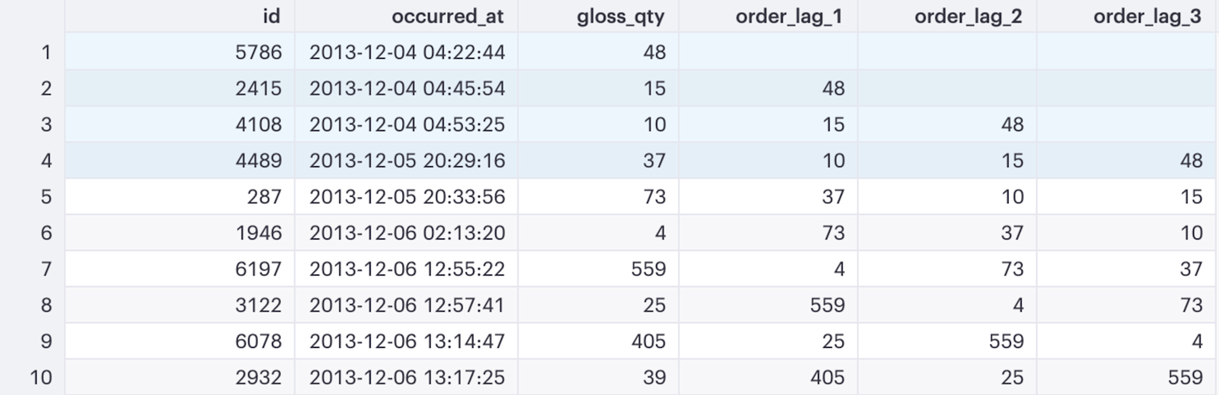Click the cell with id 6078
1219x395 pixels.
180,341
